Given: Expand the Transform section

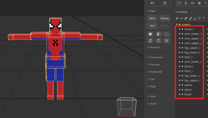Looking at the screenshot, I should (x=155, y=57).
